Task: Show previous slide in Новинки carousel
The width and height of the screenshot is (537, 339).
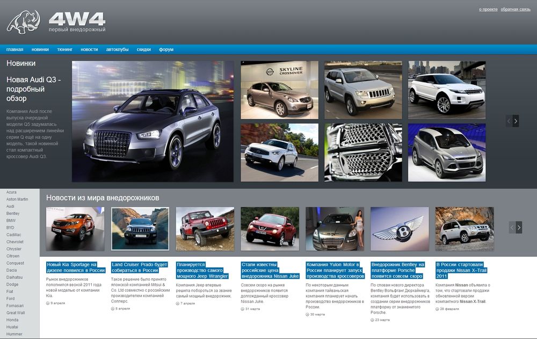Action: [x=509, y=121]
